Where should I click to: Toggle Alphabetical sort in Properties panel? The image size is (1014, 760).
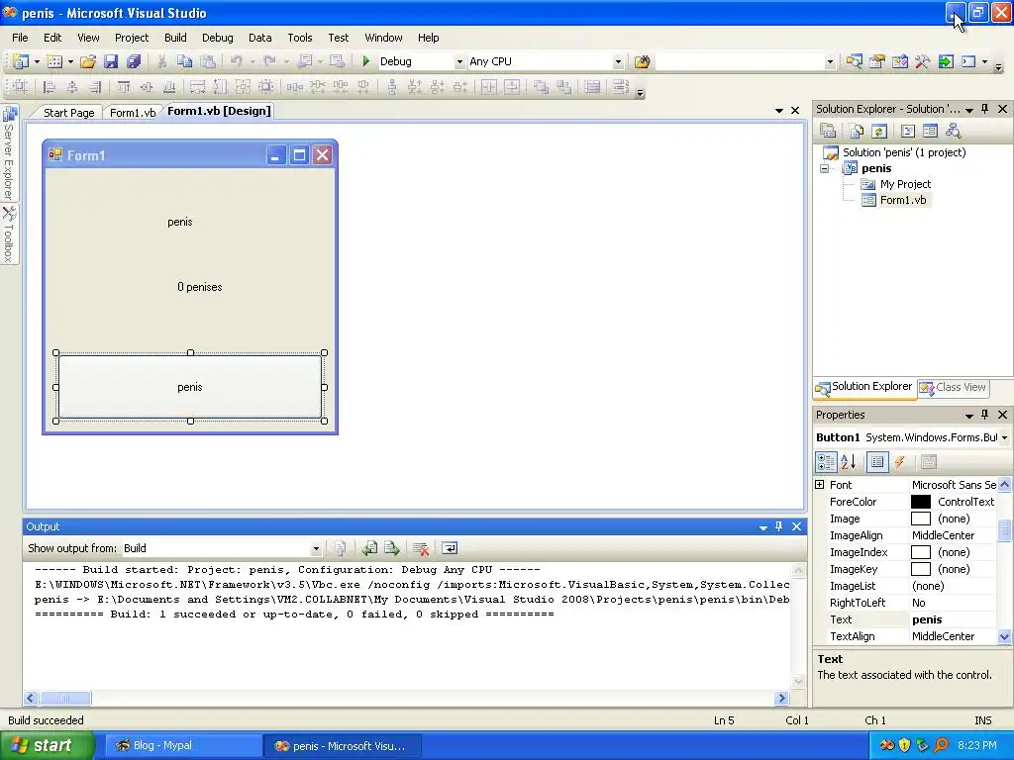[x=849, y=462]
